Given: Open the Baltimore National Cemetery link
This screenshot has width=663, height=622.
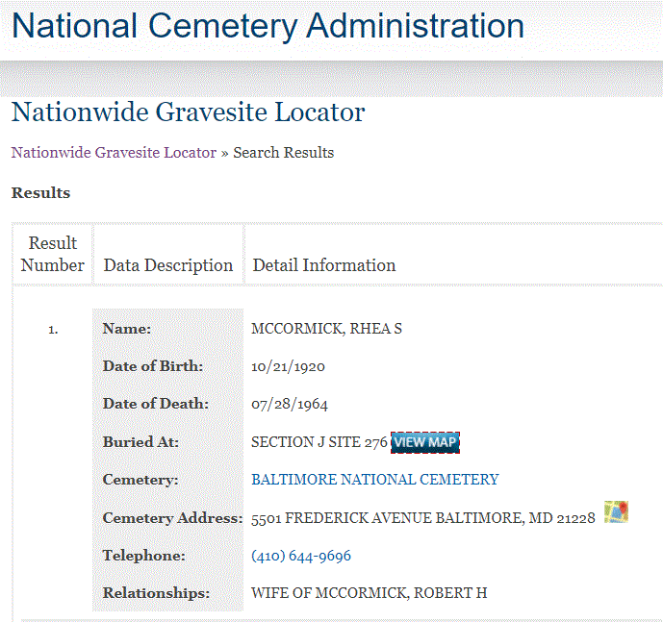Looking at the screenshot, I should tap(374, 480).
